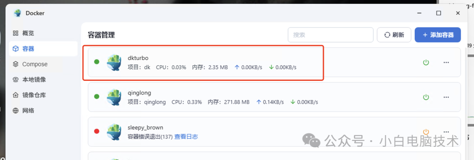Click the 刷新 refresh button
Image resolution: width=474 pixels, height=160 pixels.
pyautogui.click(x=394, y=35)
